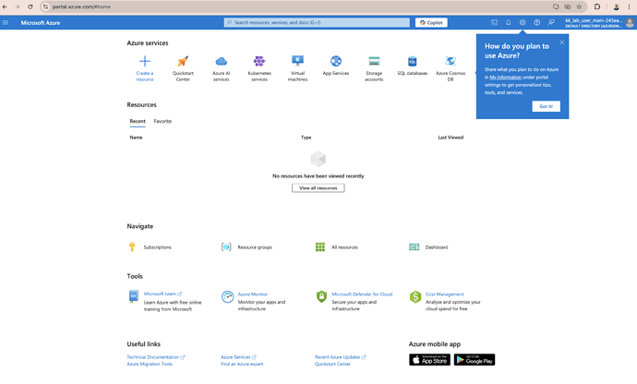Click the Copilot button
The height and width of the screenshot is (384, 637).
pyautogui.click(x=431, y=23)
